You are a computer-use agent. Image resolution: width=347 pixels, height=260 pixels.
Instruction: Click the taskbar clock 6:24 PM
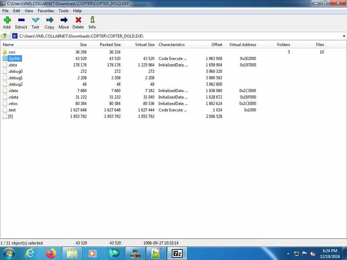pos(330,251)
